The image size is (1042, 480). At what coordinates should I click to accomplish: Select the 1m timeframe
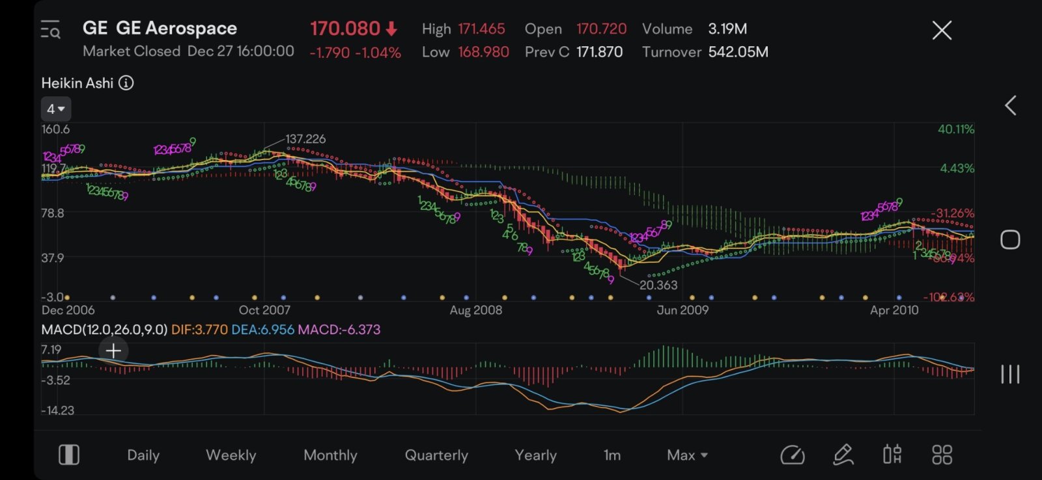click(612, 455)
